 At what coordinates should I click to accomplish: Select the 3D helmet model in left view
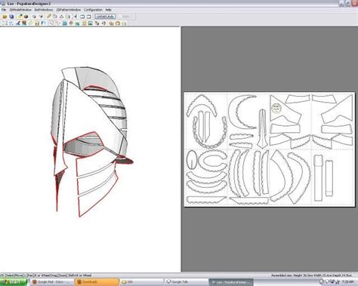pos(92,141)
